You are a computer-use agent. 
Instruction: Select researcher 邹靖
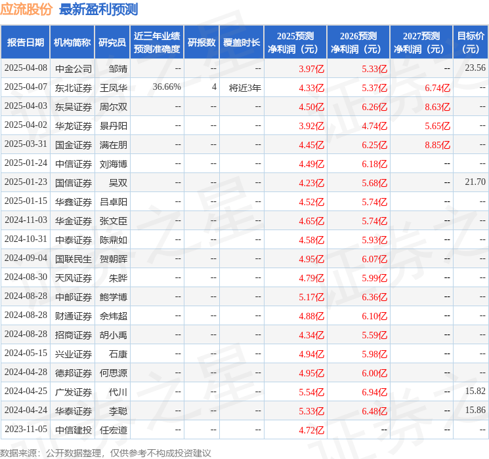click(x=118, y=69)
